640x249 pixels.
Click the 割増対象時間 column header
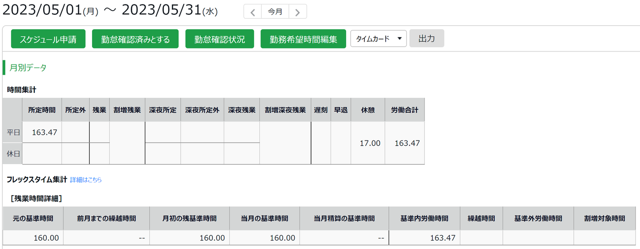pos(604,218)
